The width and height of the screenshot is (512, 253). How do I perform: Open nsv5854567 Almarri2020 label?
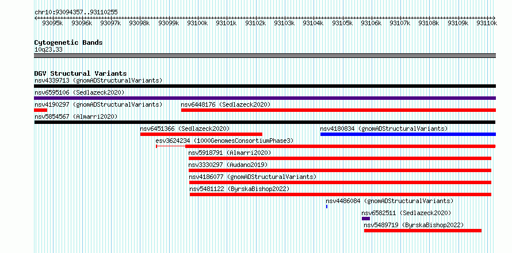point(76,116)
